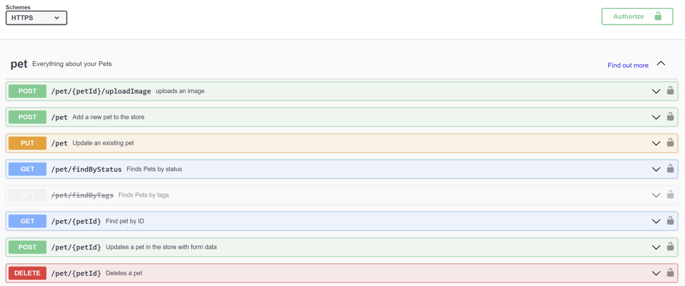Select the /pet/findByStatus endpoint path
The image size is (685, 286).
click(x=87, y=169)
